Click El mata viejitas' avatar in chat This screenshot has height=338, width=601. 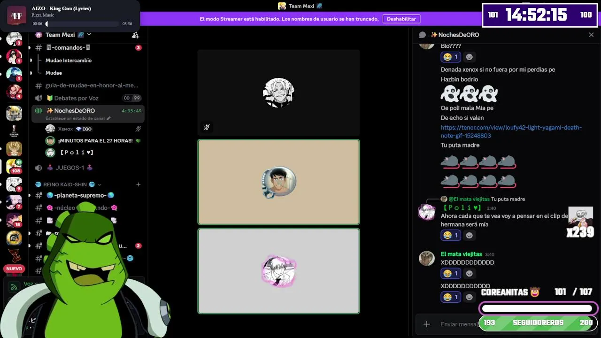pos(427,258)
